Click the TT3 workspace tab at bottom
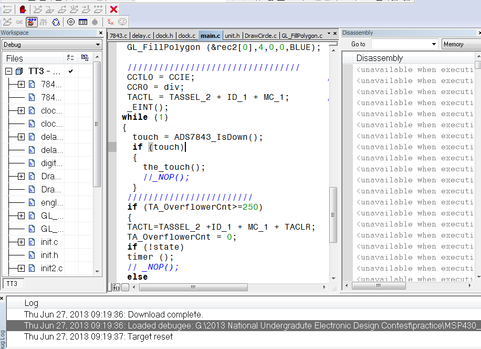 [x=12, y=283]
